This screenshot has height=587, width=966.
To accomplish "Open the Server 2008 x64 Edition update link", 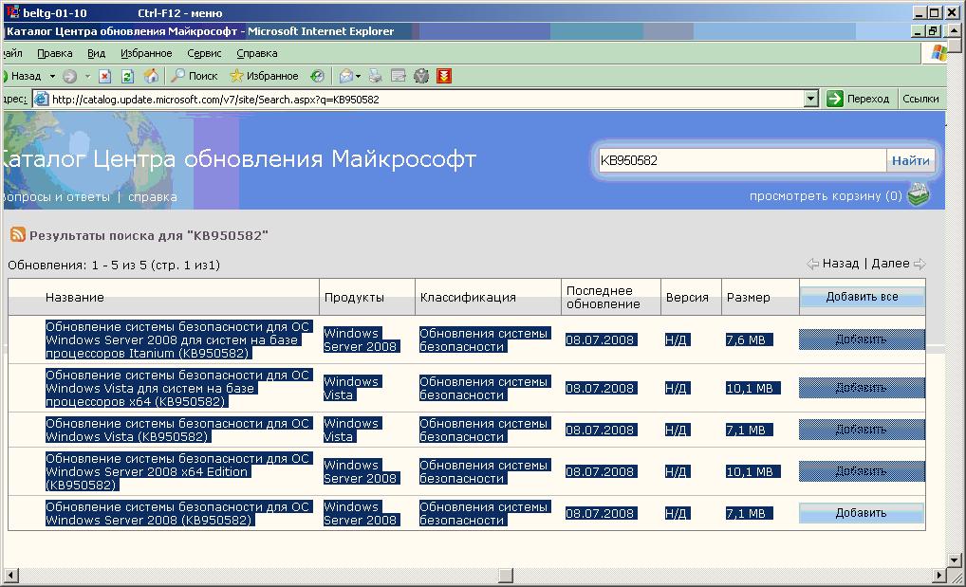I will pos(178,472).
